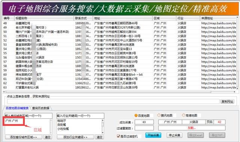The width and height of the screenshot is (240, 142).
Task: Select 咖啡厅 in the keyword list
Action: tap(61, 121)
